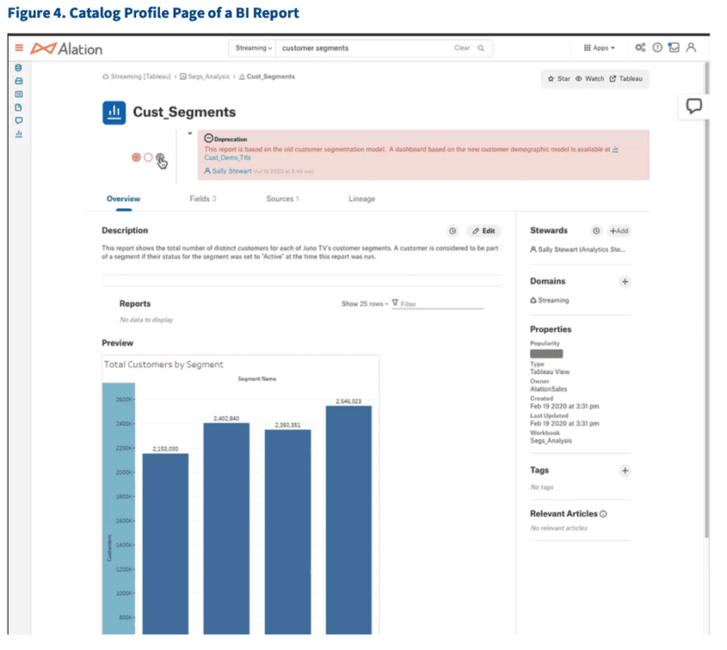This screenshot has height=650, width=727.
Task: Open the user profile icon
Action: [x=692, y=47]
